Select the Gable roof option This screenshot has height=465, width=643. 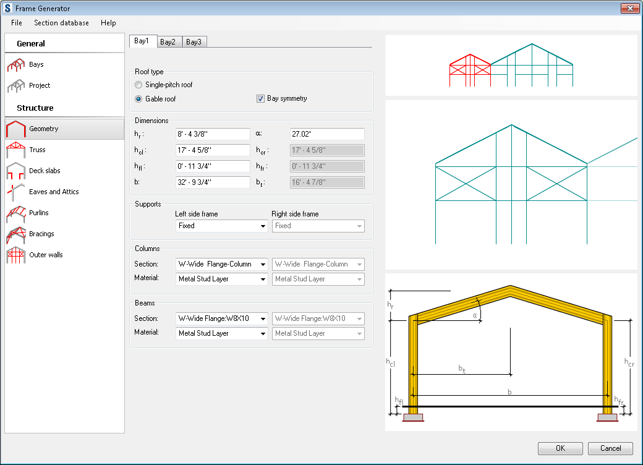[138, 98]
